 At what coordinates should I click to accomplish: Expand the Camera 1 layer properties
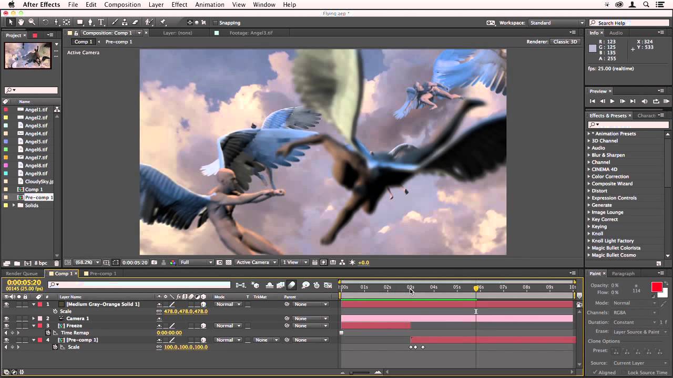click(x=34, y=319)
